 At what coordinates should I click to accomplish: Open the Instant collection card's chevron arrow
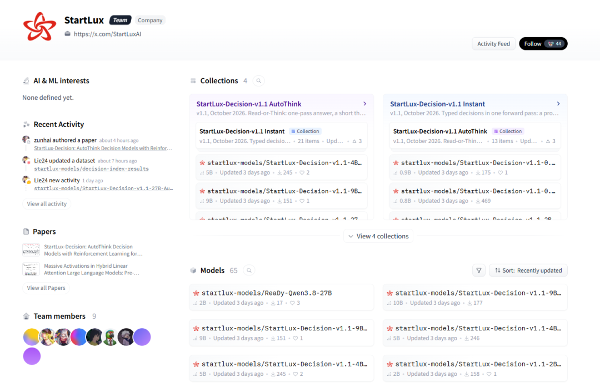coord(558,104)
